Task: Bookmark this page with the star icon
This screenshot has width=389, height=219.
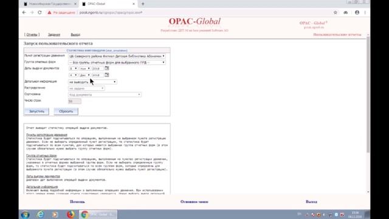Action: 336,12
